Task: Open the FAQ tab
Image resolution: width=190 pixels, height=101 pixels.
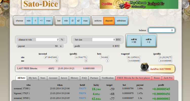Action: pyautogui.click(x=84, y=78)
